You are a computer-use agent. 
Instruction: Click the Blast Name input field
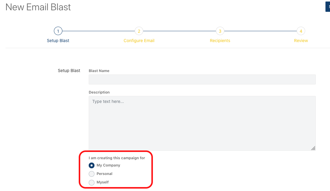click(x=202, y=80)
